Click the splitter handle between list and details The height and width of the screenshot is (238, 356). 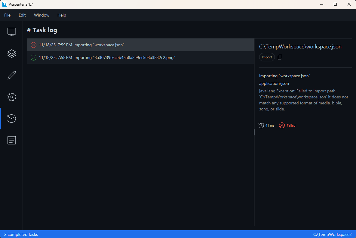(x=254, y=132)
